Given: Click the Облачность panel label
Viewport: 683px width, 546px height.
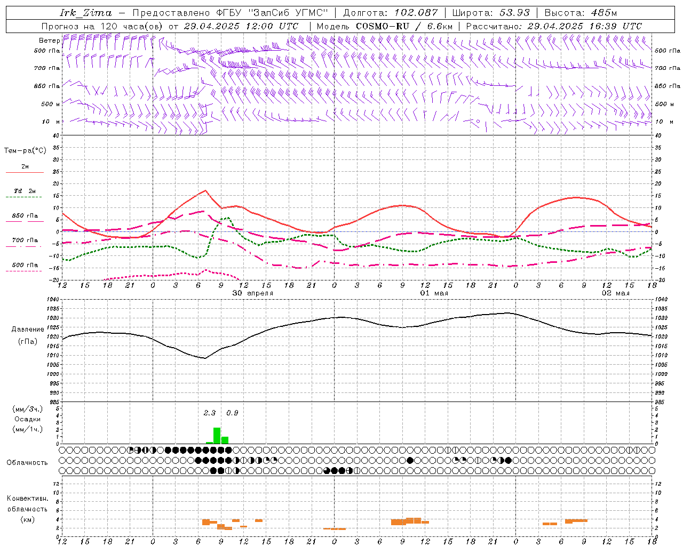Looking at the screenshot, I should pos(27,463).
